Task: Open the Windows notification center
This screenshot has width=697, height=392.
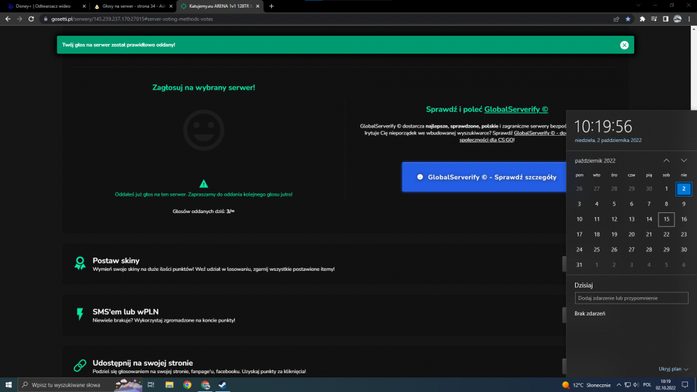Action: pyautogui.click(x=685, y=385)
